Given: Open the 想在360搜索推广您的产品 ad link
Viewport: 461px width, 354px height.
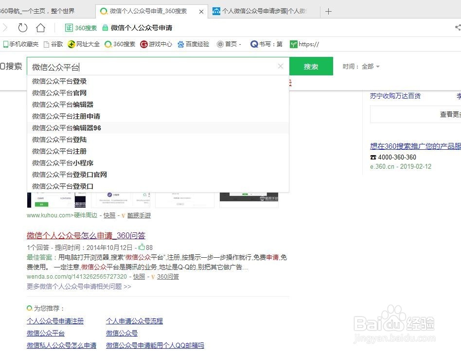Looking at the screenshot, I should pos(415,146).
